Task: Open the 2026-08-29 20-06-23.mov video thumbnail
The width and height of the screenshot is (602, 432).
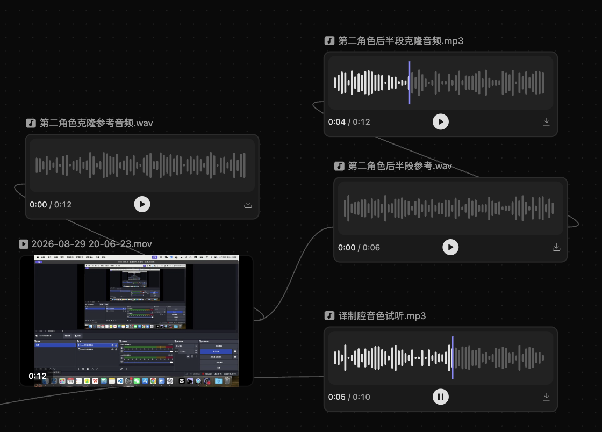Action: pyautogui.click(x=137, y=320)
